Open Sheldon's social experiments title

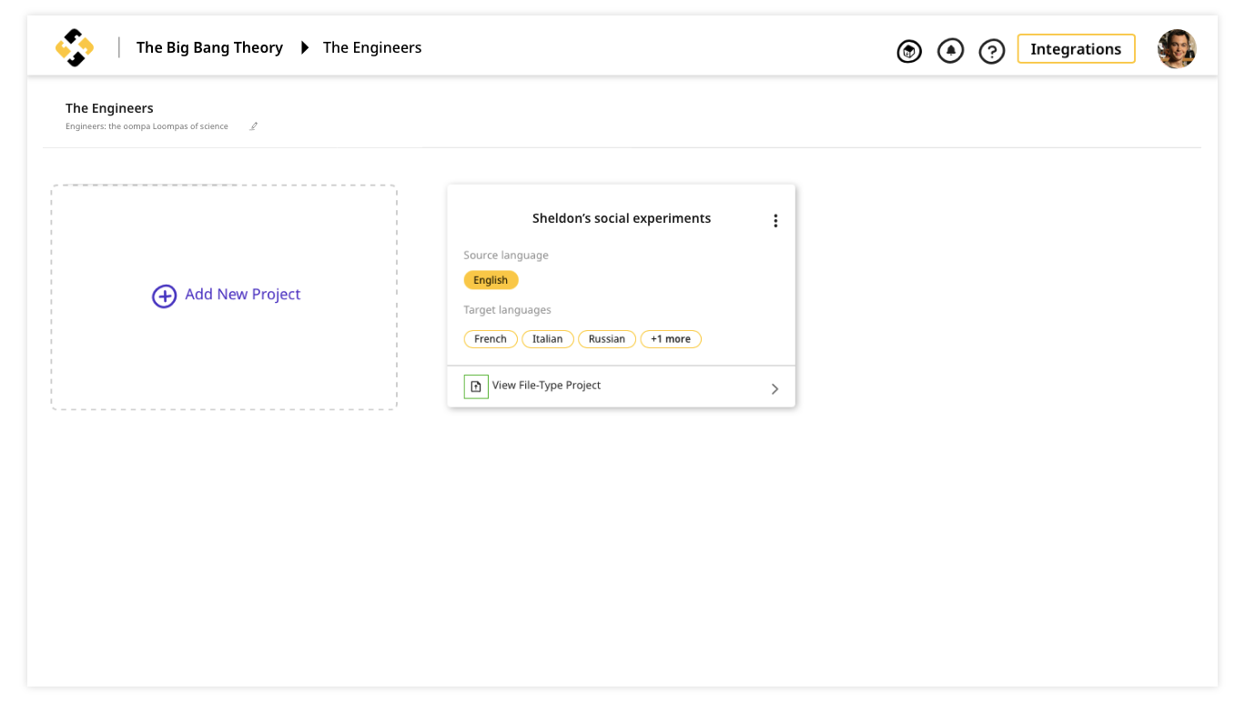(x=622, y=218)
